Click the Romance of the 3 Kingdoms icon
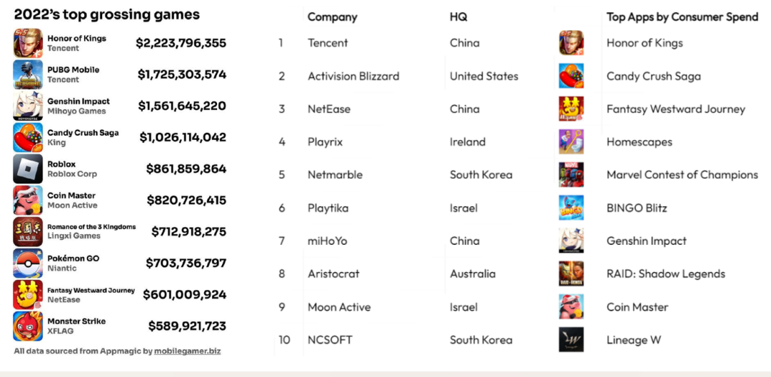This screenshot has width=771, height=377. pyautogui.click(x=28, y=231)
